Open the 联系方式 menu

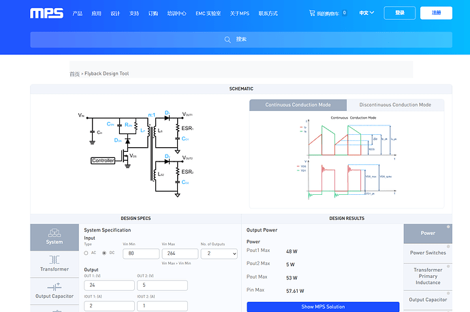[x=268, y=14]
